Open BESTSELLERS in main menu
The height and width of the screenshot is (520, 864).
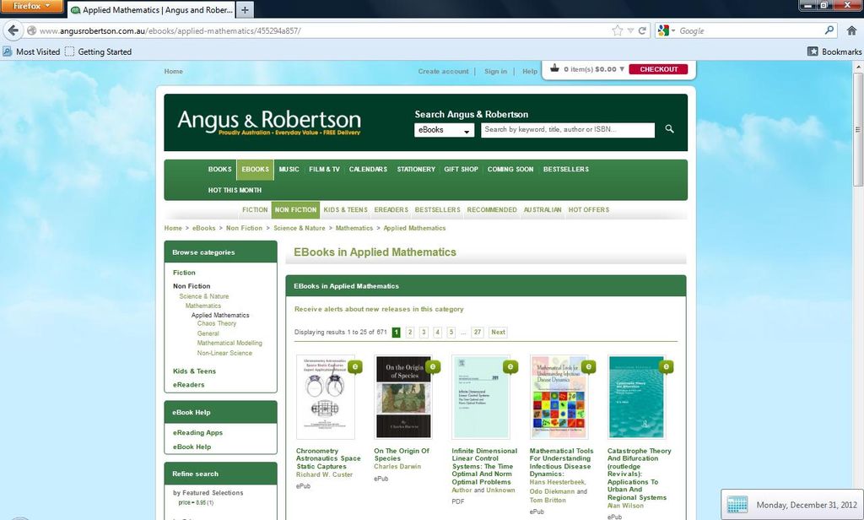pyautogui.click(x=566, y=170)
